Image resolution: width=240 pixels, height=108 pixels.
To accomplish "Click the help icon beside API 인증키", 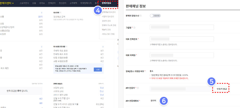I will 138,88.
